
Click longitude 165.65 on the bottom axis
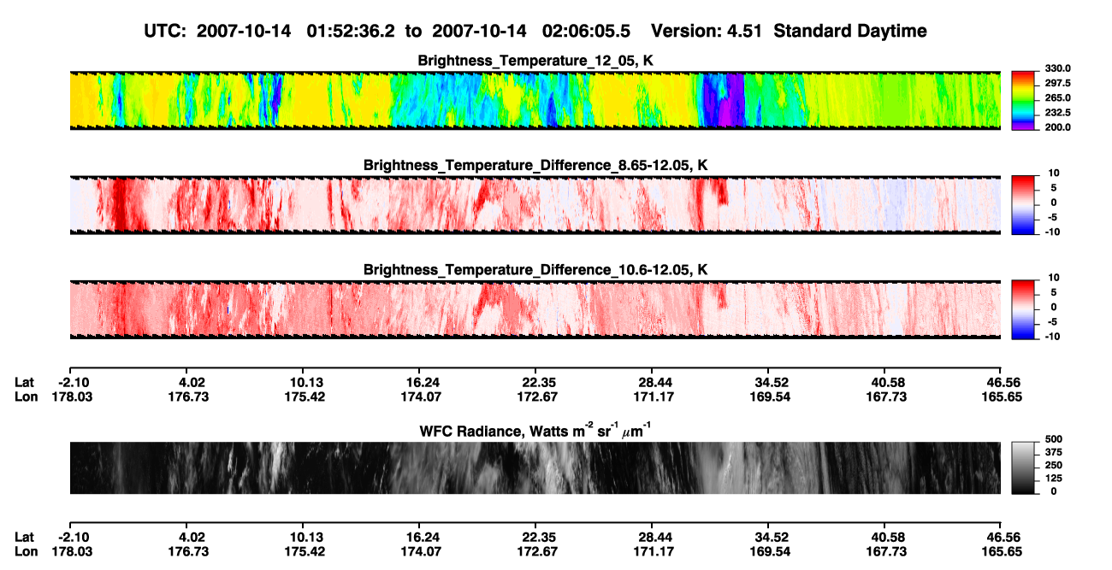[x=1001, y=552]
